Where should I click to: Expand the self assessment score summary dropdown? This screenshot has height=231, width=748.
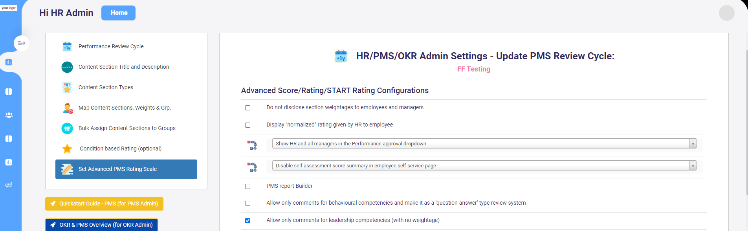[x=484, y=165]
